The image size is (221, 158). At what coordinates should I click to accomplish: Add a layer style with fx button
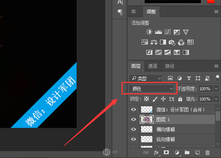pos(156,153)
